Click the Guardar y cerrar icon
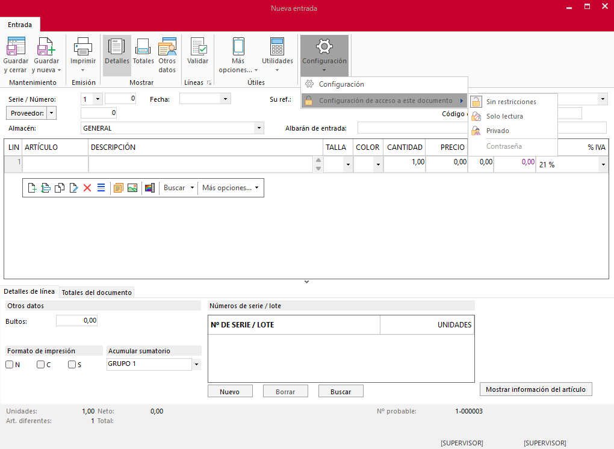Screen dimensions: 614x449 [16, 46]
